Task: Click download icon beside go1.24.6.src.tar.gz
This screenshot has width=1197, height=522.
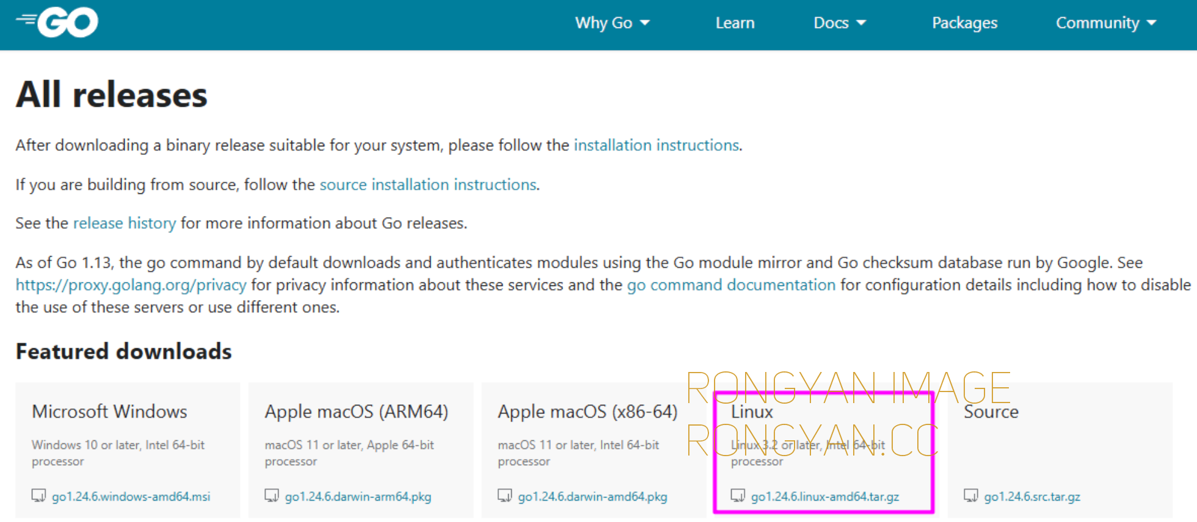Action: (x=971, y=496)
